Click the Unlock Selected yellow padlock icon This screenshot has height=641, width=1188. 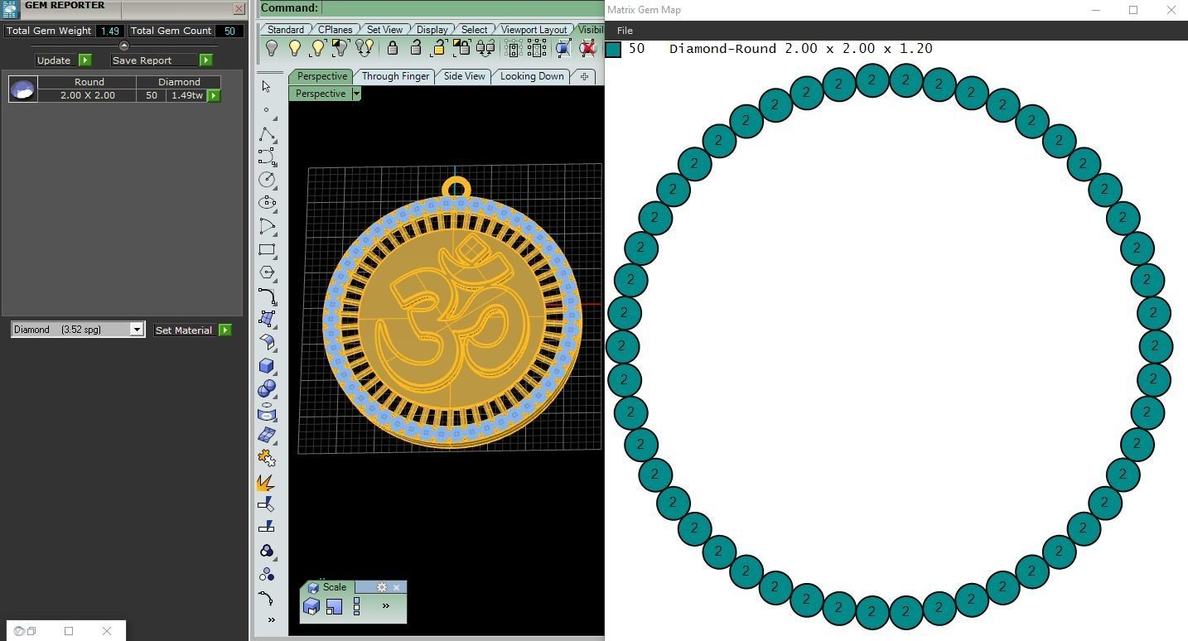[x=438, y=49]
